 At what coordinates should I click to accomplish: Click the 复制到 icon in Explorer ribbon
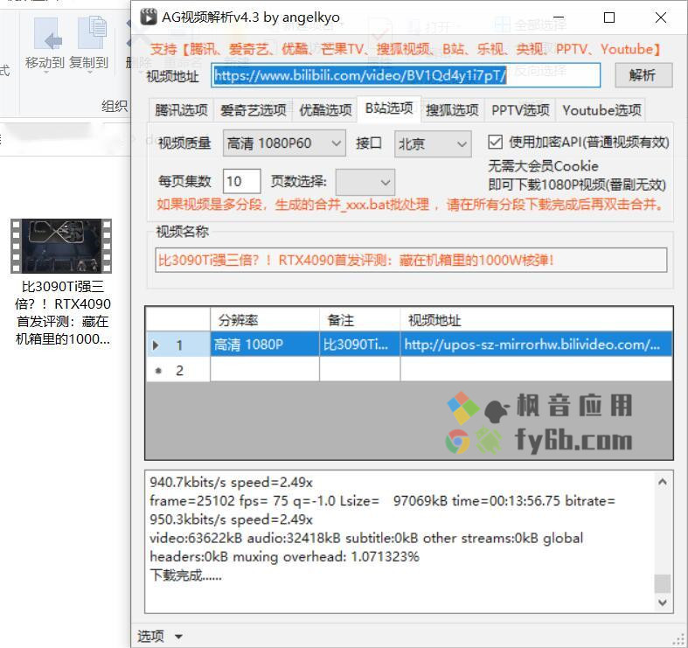(x=92, y=33)
